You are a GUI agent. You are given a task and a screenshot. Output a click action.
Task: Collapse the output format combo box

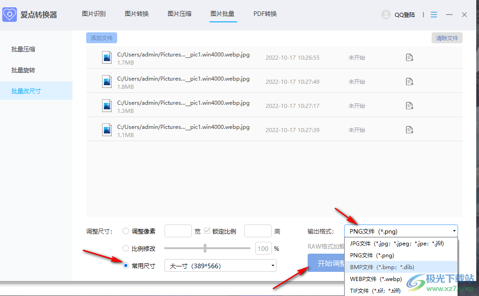401,231
